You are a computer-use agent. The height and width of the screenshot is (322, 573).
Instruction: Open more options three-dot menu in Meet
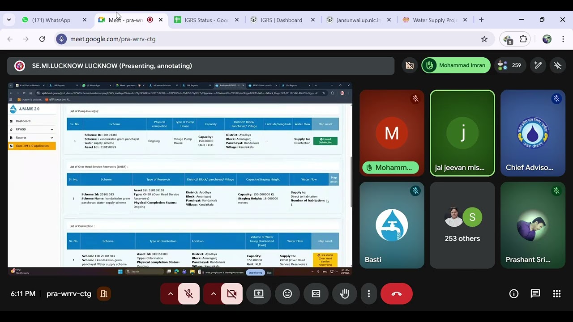pos(369,294)
